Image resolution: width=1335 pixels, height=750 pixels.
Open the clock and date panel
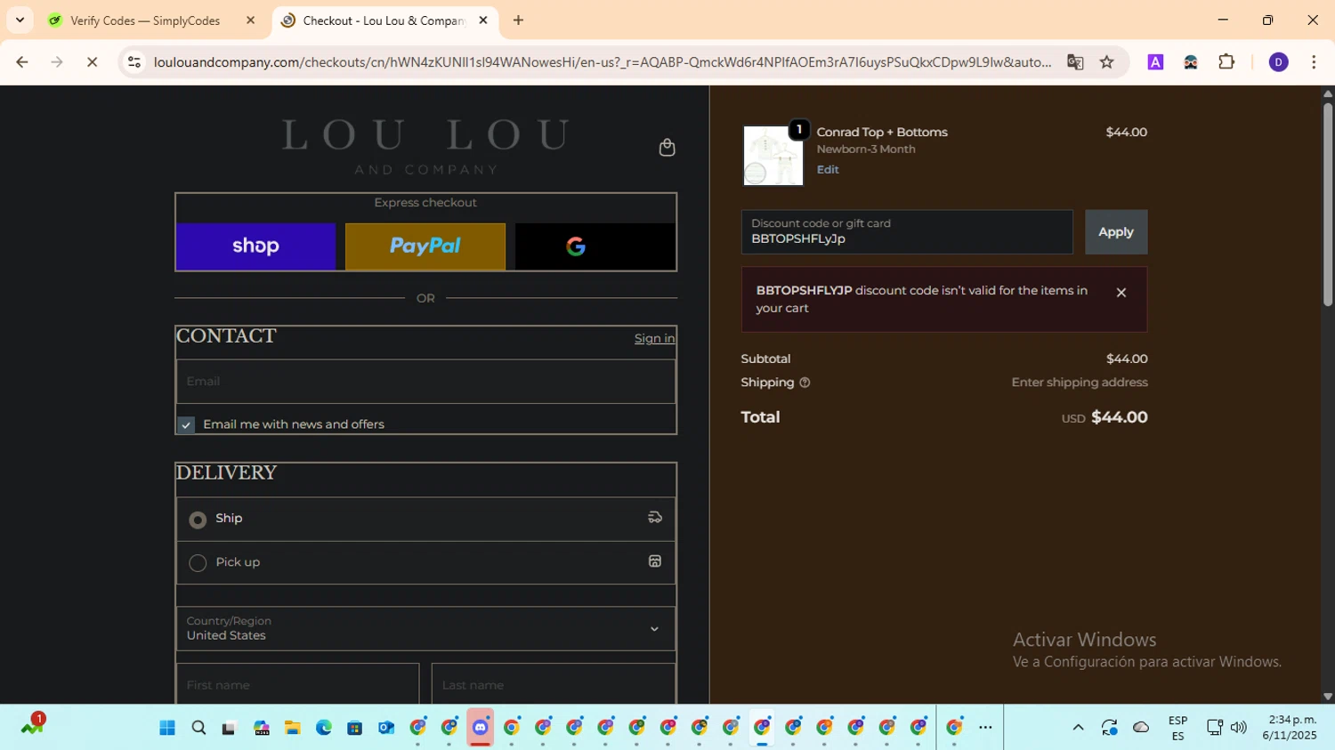(x=1289, y=728)
